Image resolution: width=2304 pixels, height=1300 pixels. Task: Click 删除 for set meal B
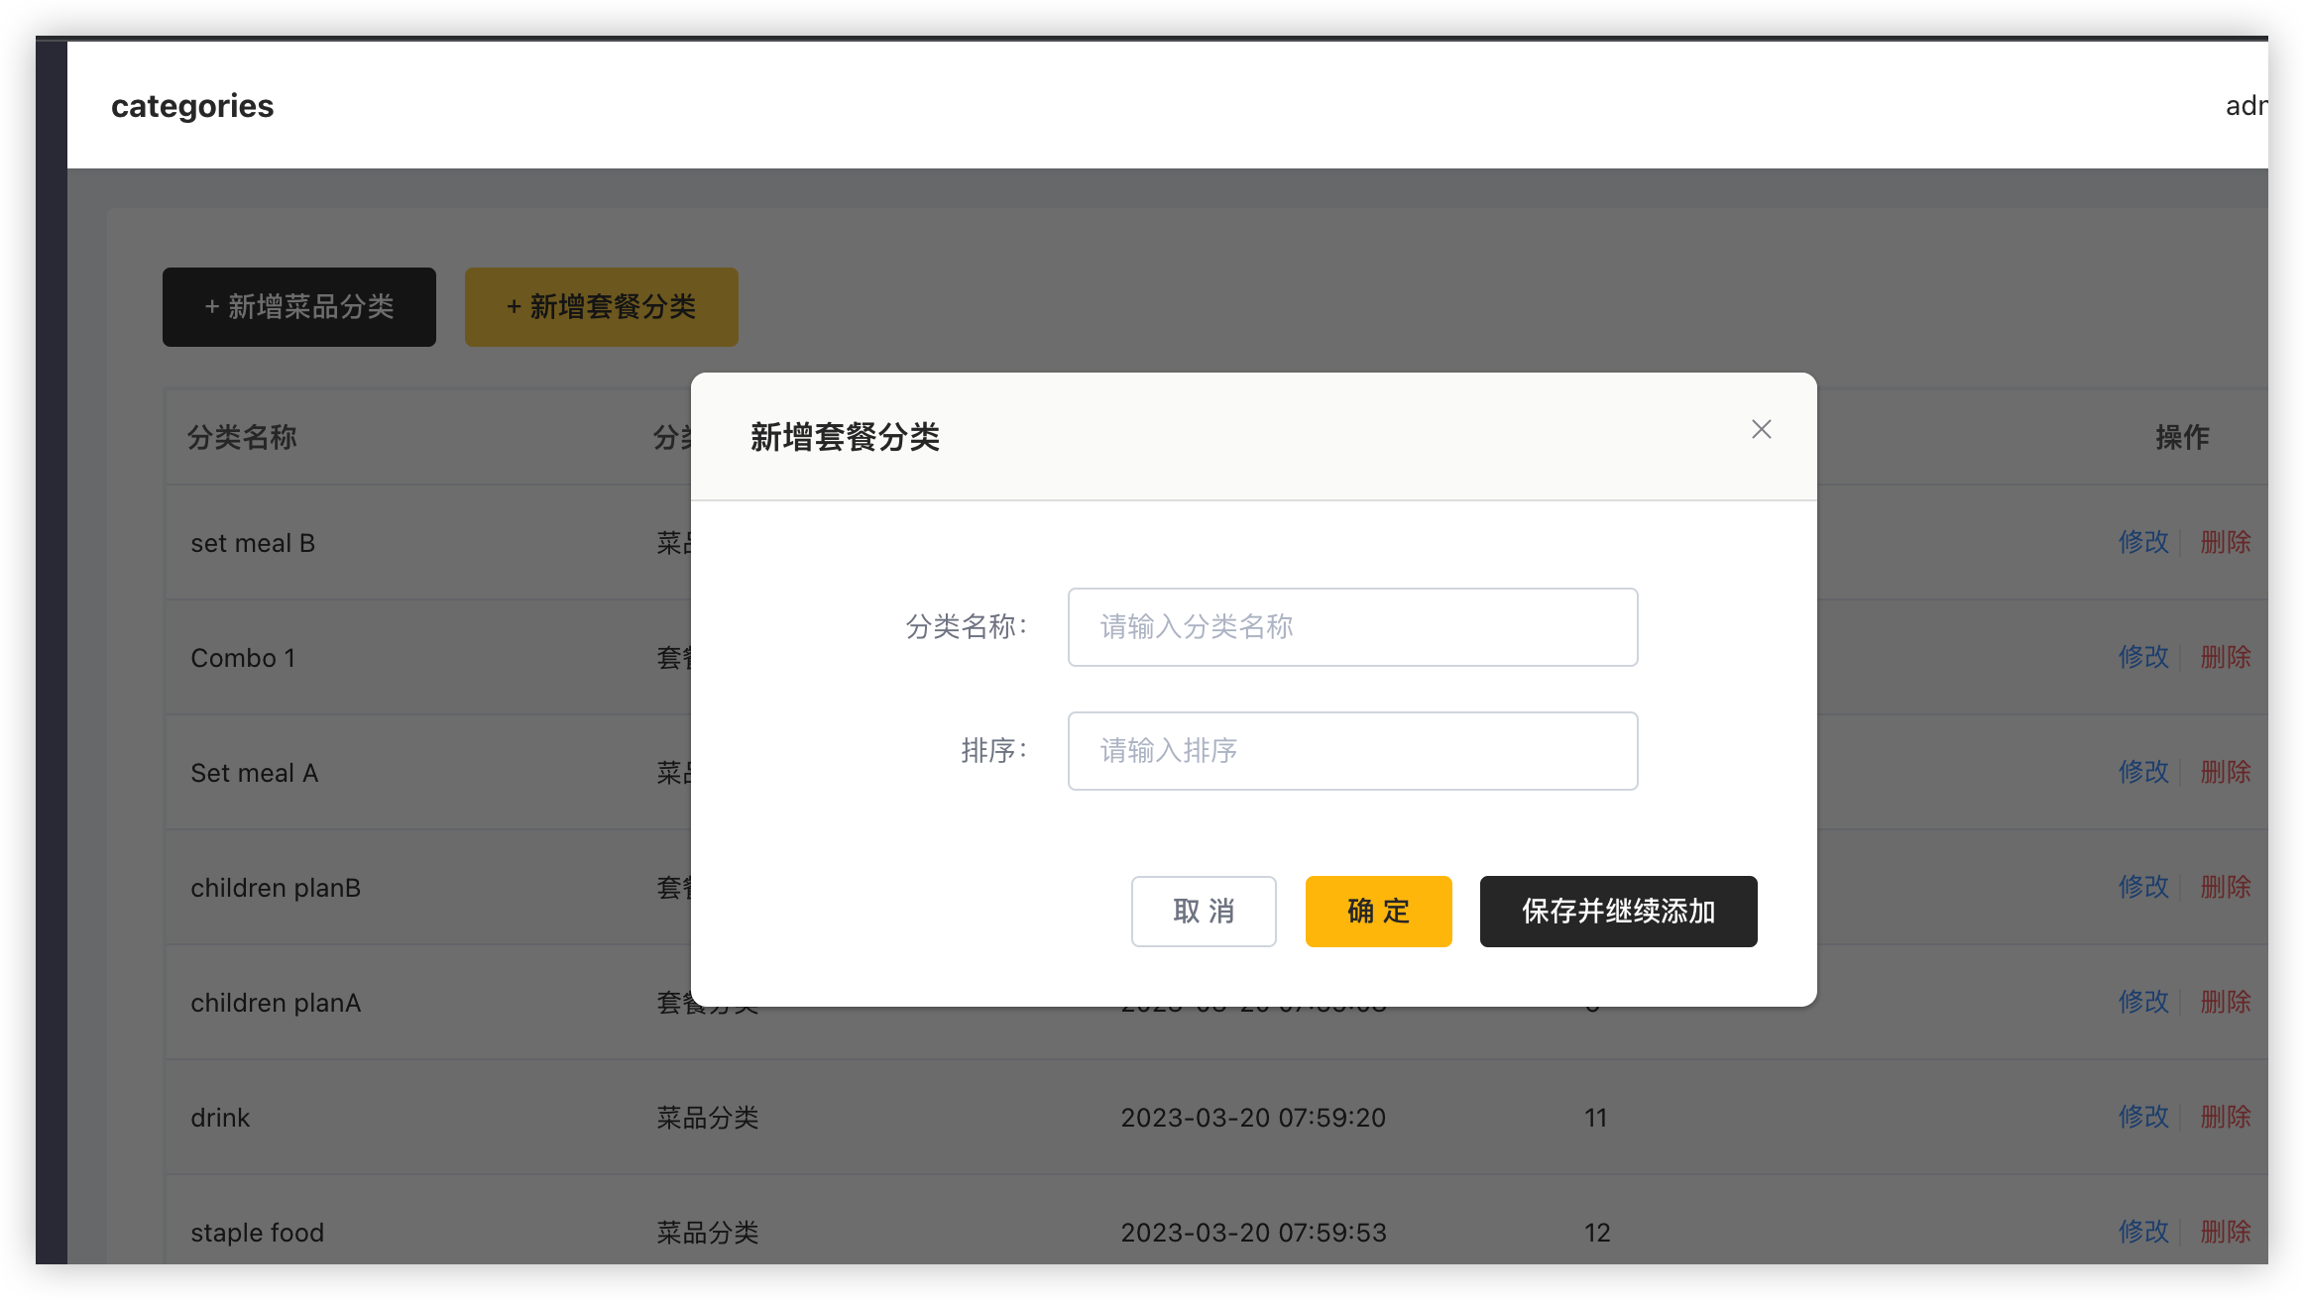pos(2226,542)
